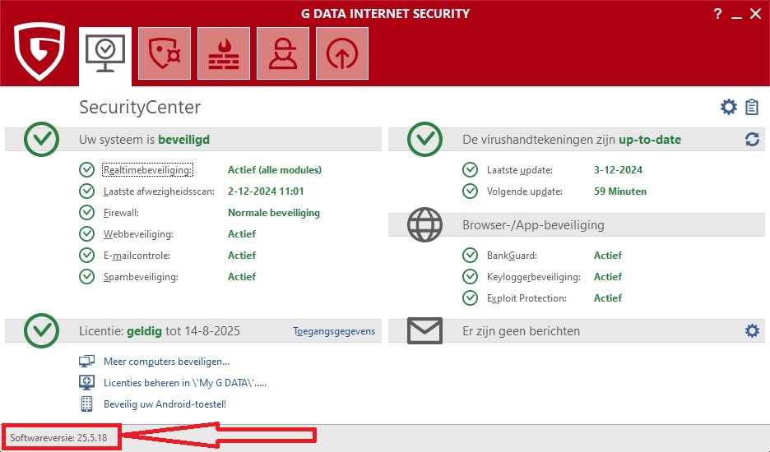Click the BankGuard label
This screenshot has height=452, width=770.
click(x=512, y=256)
